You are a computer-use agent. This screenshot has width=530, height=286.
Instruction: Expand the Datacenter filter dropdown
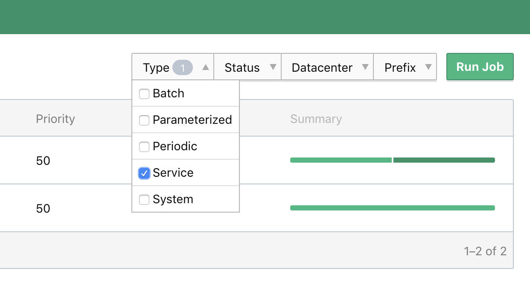322,67
